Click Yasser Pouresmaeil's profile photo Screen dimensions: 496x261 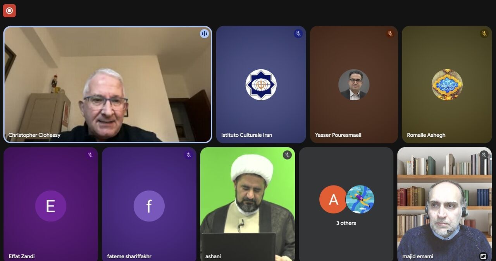tap(354, 85)
